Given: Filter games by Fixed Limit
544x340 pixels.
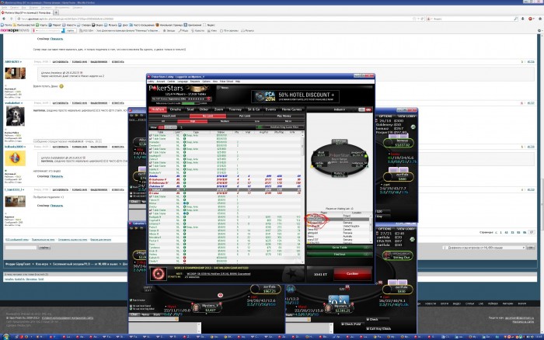Looking at the screenshot, I should click(169, 116).
